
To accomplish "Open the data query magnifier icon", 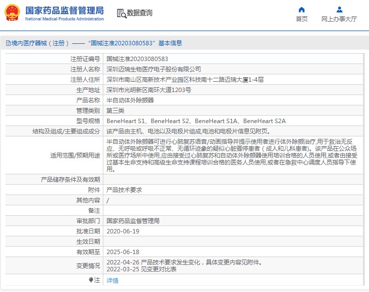I will (122, 13).
